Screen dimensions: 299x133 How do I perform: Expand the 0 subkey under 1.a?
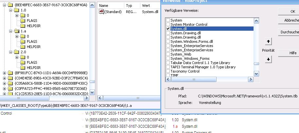pyautogui.click(x=17, y=36)
